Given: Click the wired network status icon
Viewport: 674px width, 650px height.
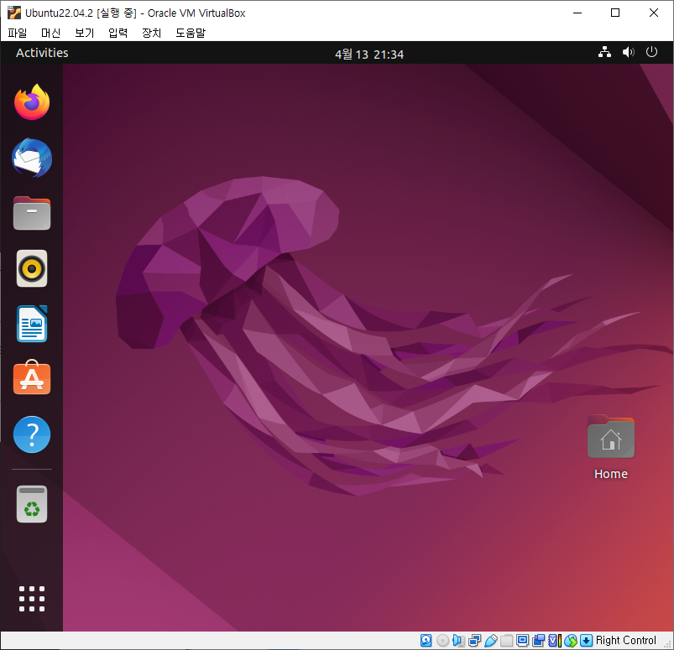Looking at the screenshot, I should coord(605,52).
